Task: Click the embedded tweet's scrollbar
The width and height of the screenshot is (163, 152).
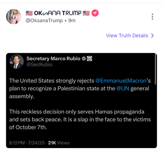Action: point(156,69)
